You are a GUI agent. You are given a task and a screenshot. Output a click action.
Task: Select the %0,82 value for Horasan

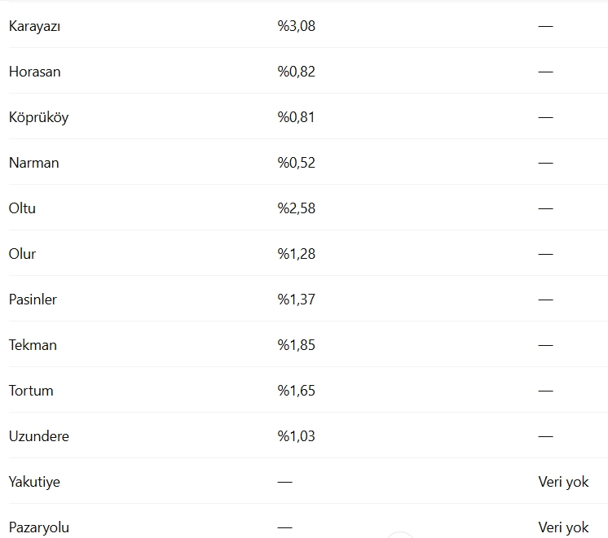tap(296, 72)
